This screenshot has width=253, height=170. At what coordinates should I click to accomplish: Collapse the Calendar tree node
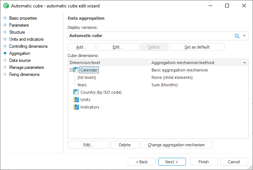tap(71, 70)
